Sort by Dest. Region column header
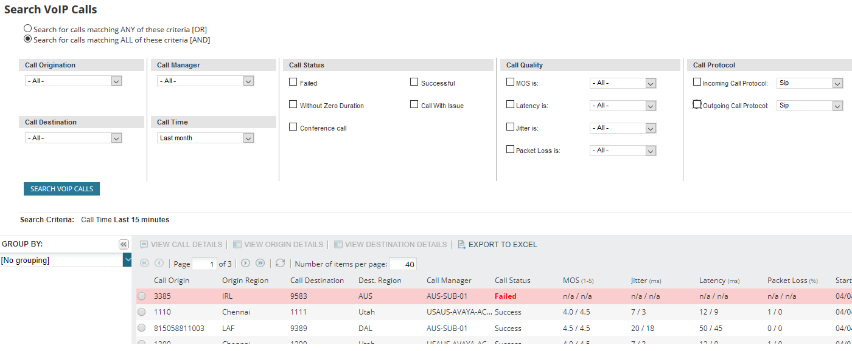 [380, 281]
